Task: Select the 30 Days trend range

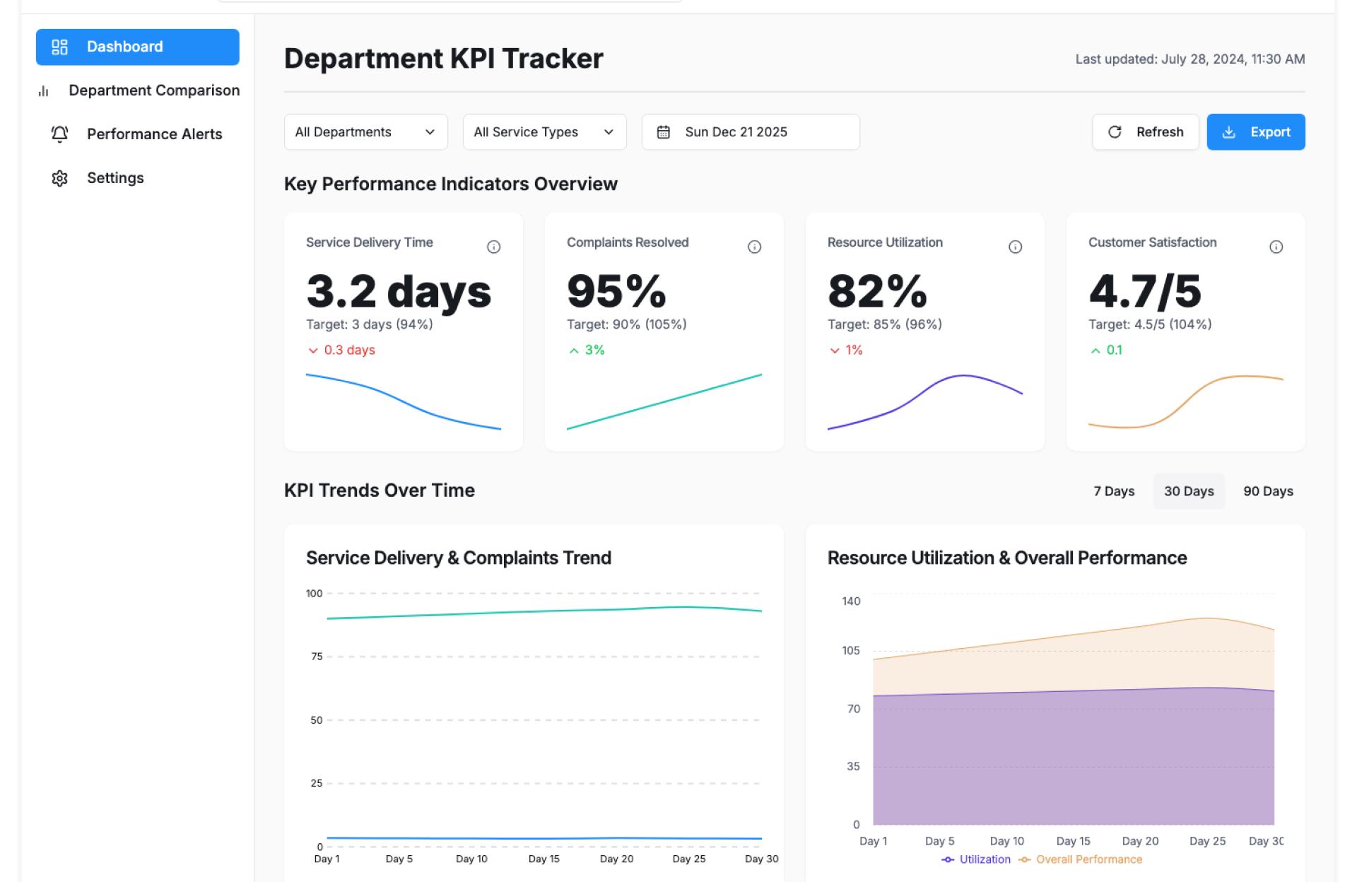Action: [x=1189, y=491]
